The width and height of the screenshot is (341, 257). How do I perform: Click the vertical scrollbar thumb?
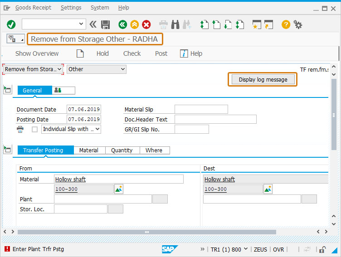coord(334,115)
